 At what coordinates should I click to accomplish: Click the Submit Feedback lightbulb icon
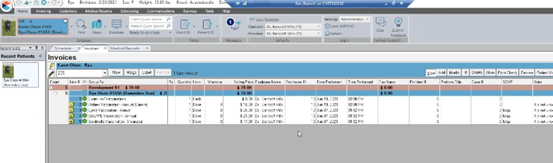(398, 23)
